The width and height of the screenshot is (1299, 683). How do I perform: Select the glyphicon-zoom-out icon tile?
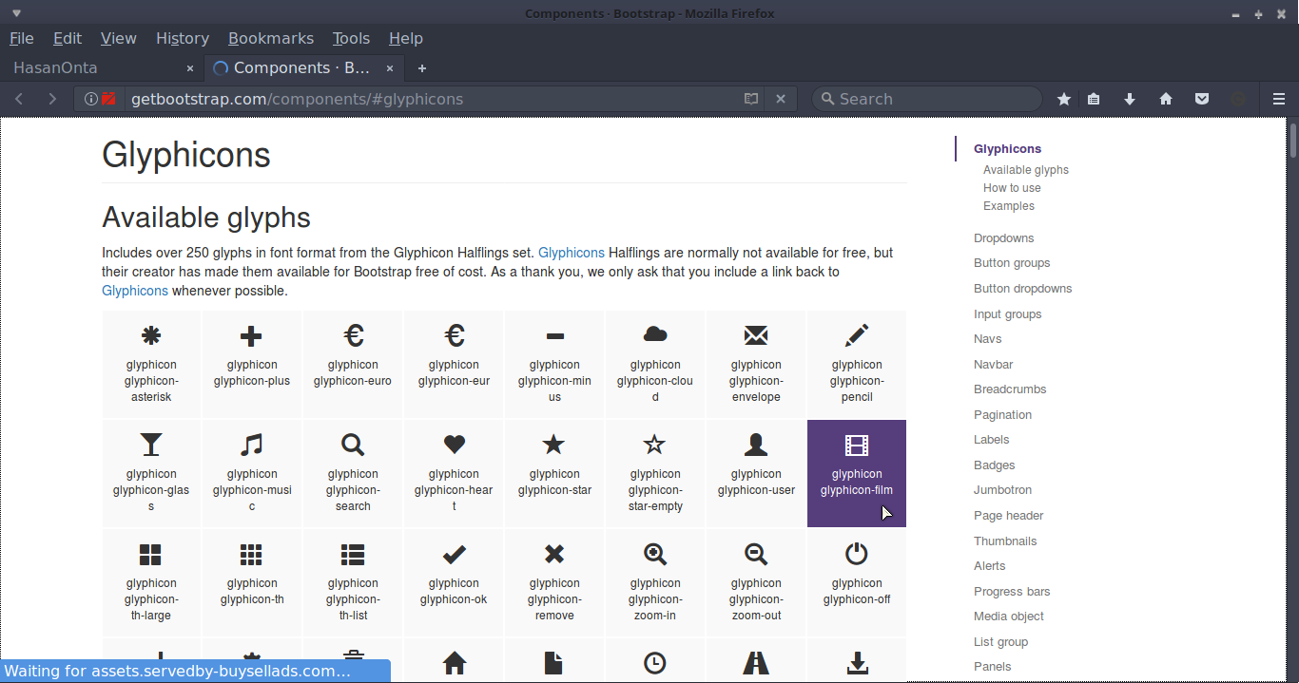pos(756,582)
